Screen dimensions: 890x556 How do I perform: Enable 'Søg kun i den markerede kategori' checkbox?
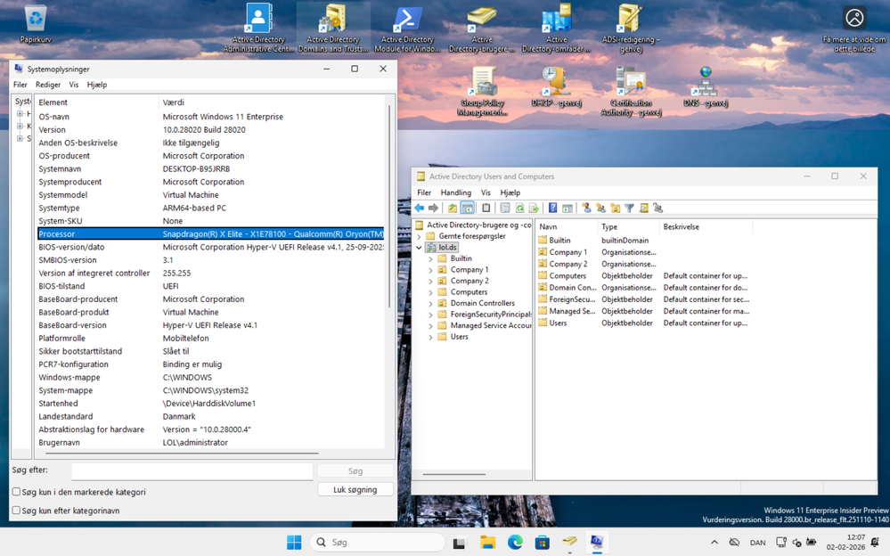[x=16, y=492]
